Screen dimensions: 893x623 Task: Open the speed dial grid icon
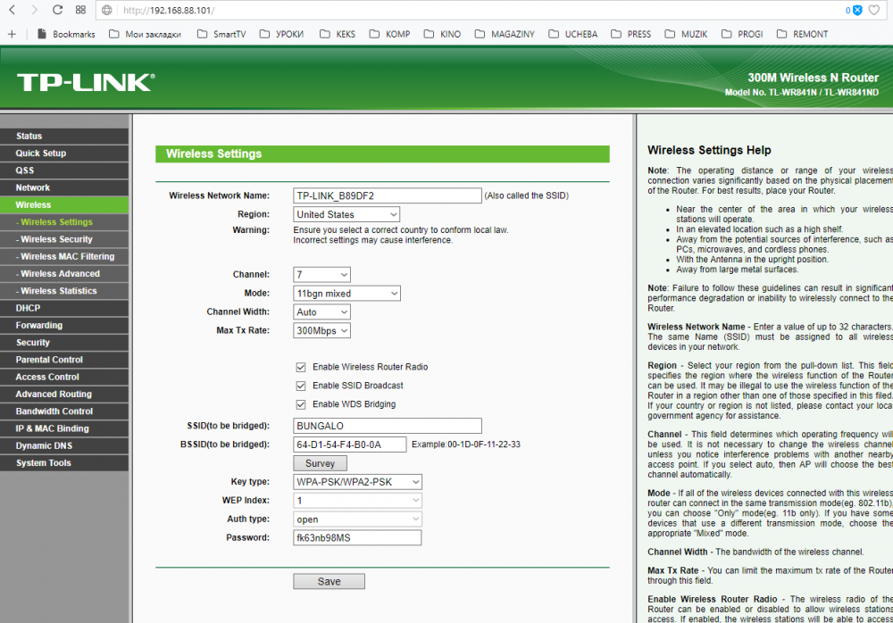coord(80,10)
